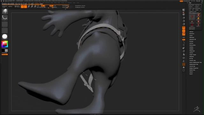
Task: Click the Rotate view icon in right shelf
Action: point(184,55)
